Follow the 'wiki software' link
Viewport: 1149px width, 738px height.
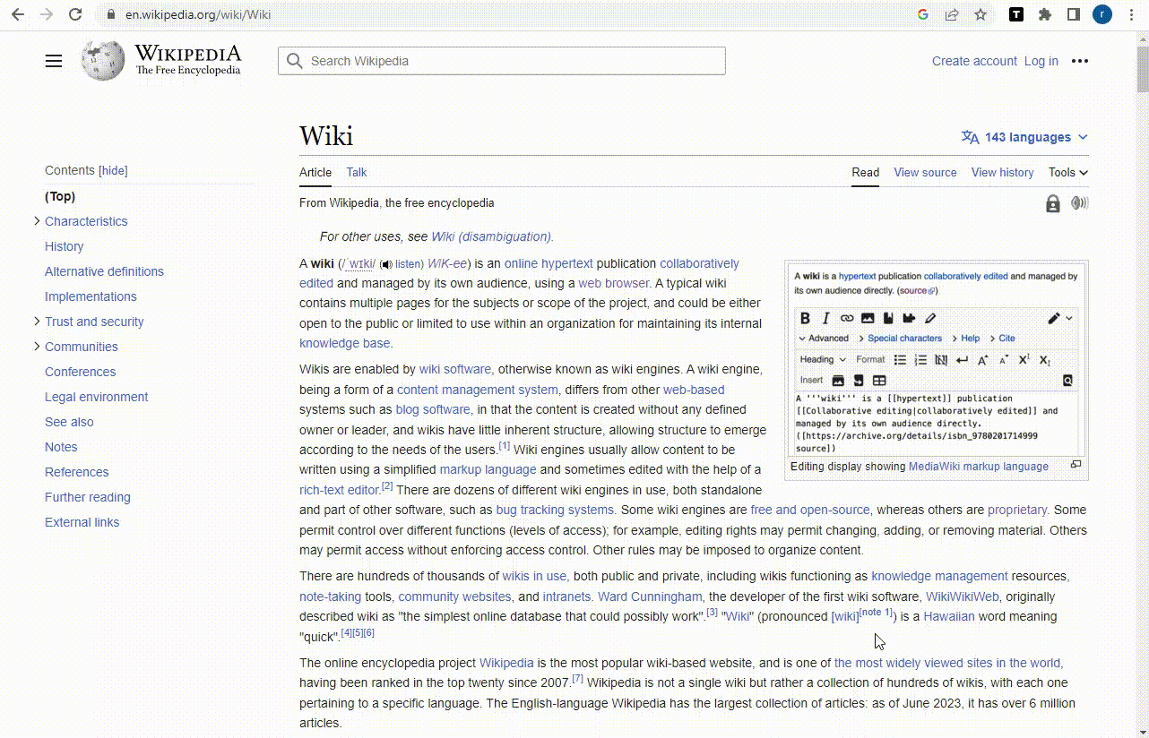click(x=455, y=369)
